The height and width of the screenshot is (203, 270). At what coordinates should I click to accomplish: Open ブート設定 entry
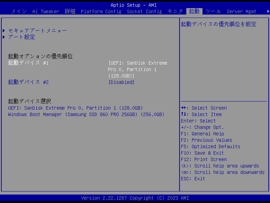pyautogui.click(x=22, y=37)
